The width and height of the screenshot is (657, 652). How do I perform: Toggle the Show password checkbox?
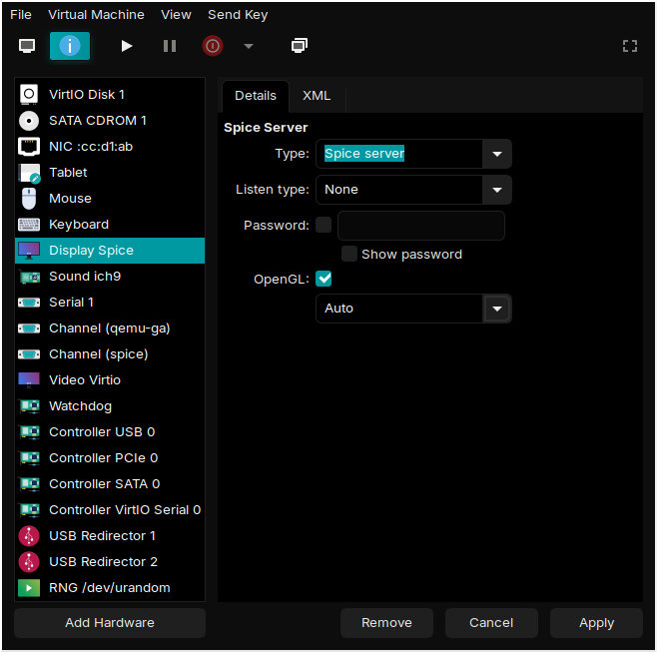click(349, 254)
